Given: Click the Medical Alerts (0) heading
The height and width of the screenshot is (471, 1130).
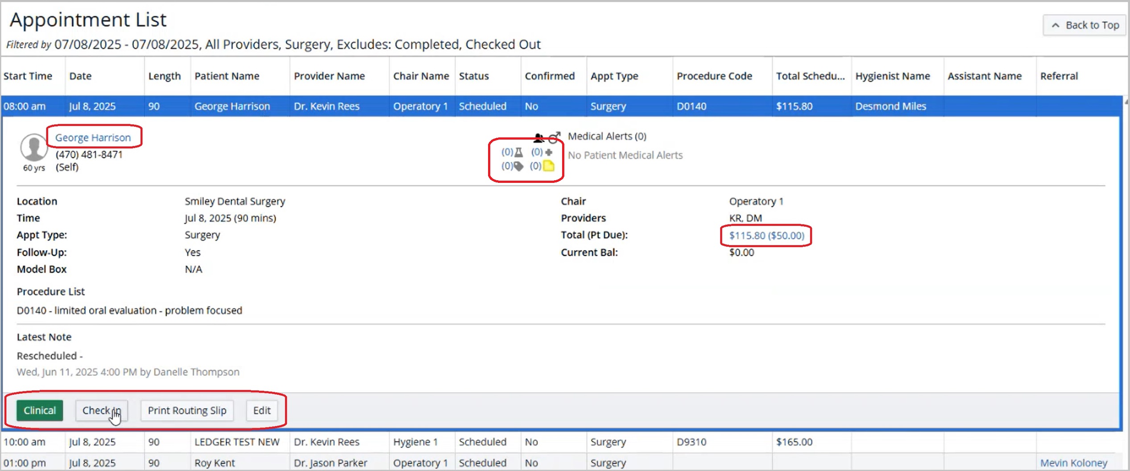Looking at the screenshot, I should tap(607, 136).
